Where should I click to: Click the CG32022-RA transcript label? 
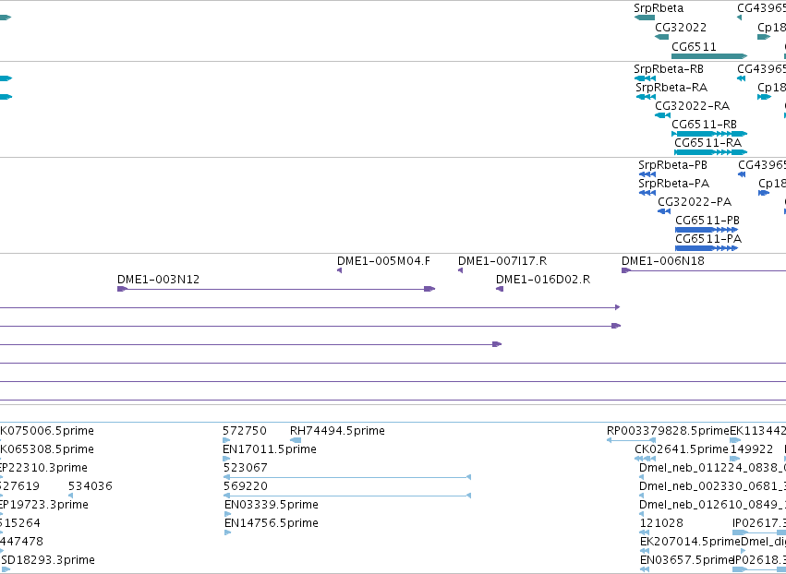tap(693, 106)
